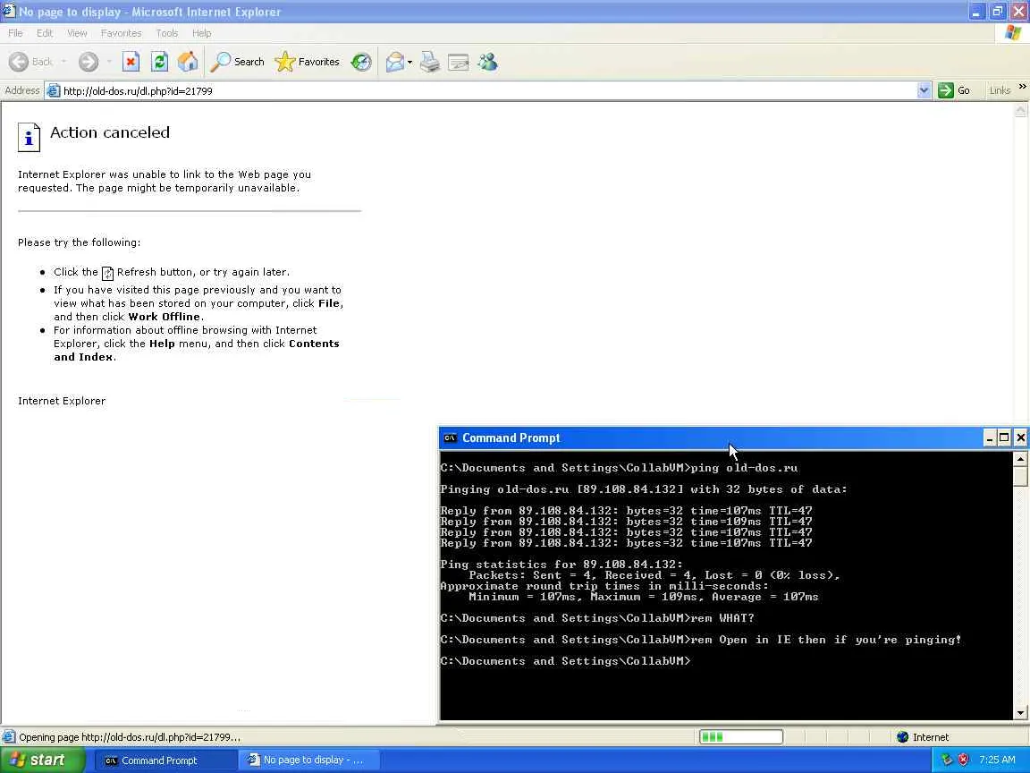Click the page icon in address bar

coord(54,90)
